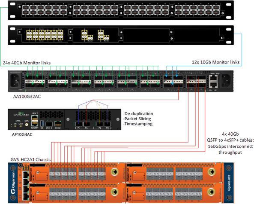Click the left power socket on AA100G32AC
The image size is (257, 204).
15,81
